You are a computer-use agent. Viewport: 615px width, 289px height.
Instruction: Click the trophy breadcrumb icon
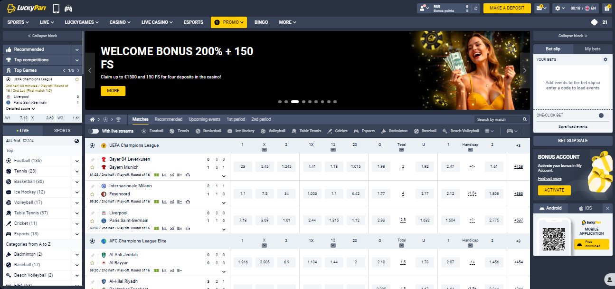tap(118, 119)
